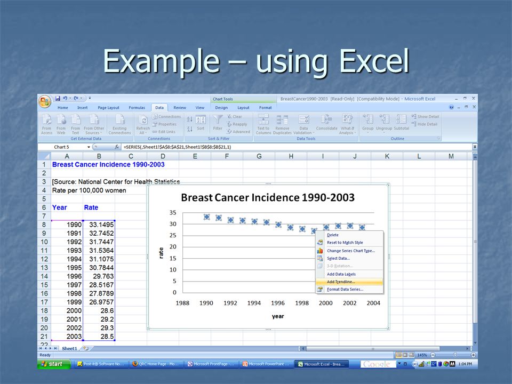Click the Advanced filter button

(x=238, y=132)
